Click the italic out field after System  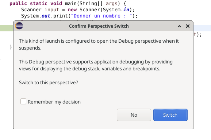(46, 16)
